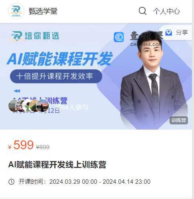Click the 训练营 tag on banner
The width and height of the screenshot is (194, 199).
pos(179,120)
